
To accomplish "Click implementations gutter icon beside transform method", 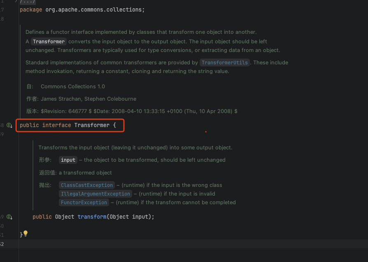I will click(9, 217).
